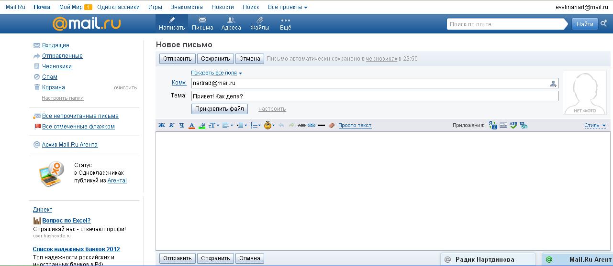Viewport: 613px width, 266px height.
Task: Open the transliteration icon
Action: tap(524, 125)
